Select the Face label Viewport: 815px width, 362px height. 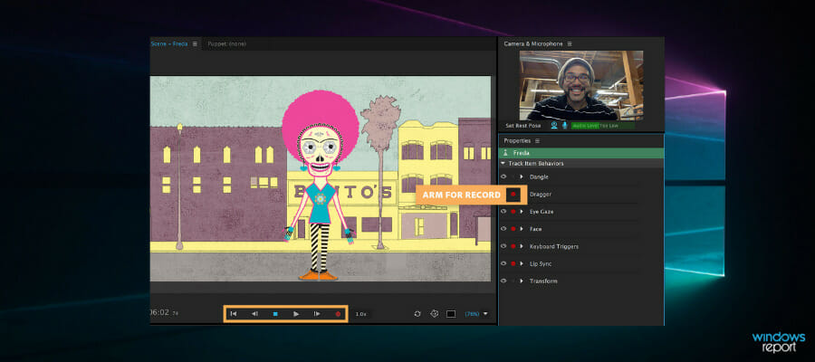click(x=536, y=229)
